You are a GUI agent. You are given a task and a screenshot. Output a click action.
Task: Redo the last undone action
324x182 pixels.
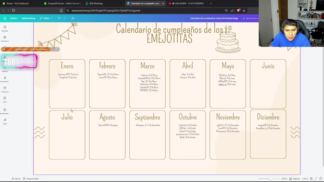tap(65, 18)
